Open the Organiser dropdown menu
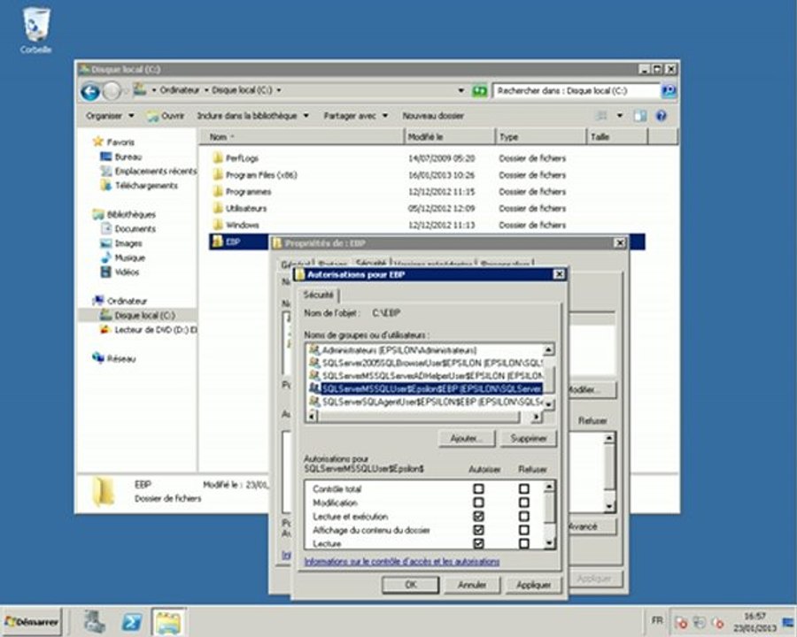 click(x=110, y=116)
